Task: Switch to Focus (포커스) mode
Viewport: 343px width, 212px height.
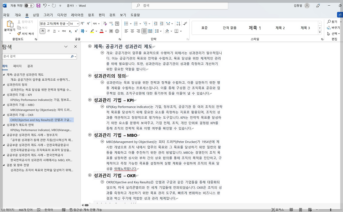Action: [x=278, y=210]
